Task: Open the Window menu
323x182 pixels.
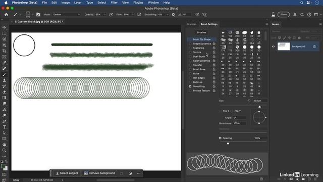Action: click(x=153, y=3)
